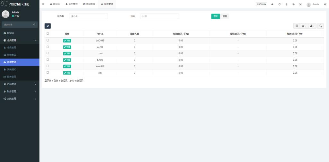Viewport: 329px width, 162px height.
Task: Open the 控制台 tab in top bar
Action: (x=55, y=4)
